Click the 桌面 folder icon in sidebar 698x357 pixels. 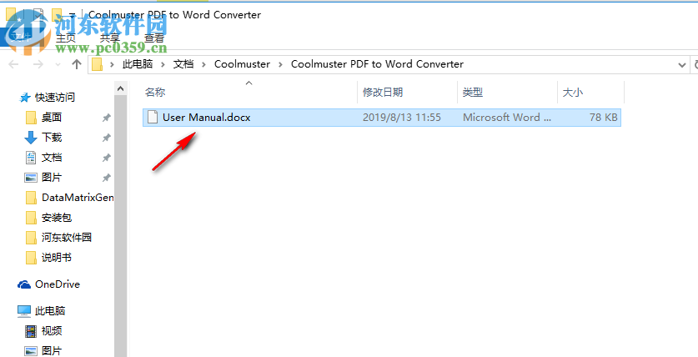click(x=31, y=118)
